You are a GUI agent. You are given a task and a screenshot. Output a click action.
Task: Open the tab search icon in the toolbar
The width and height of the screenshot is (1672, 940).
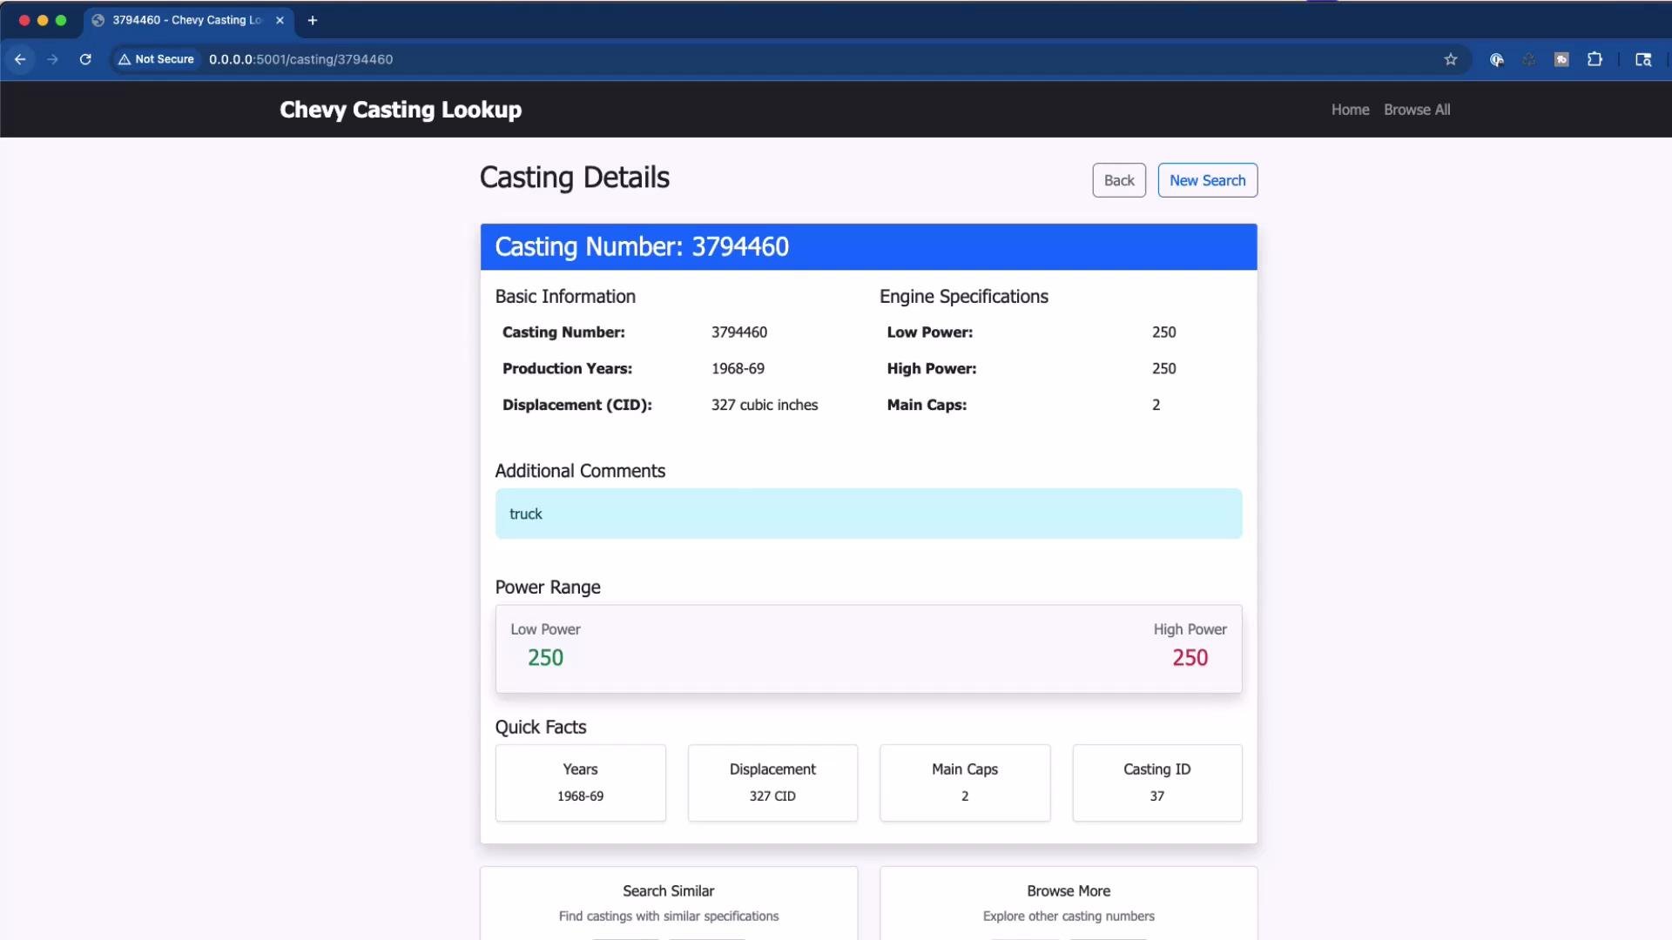point(1643,59)
